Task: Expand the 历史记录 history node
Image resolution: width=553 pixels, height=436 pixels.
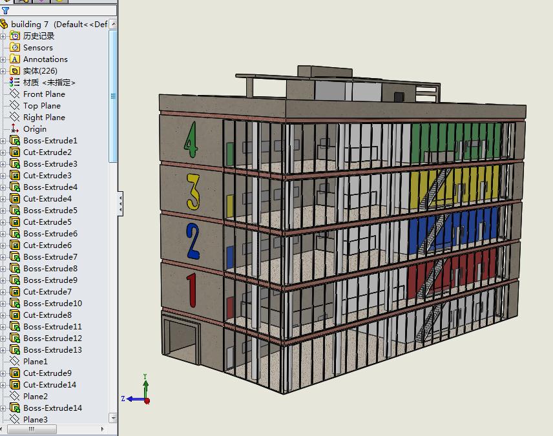Action: (x=3, y=36)
